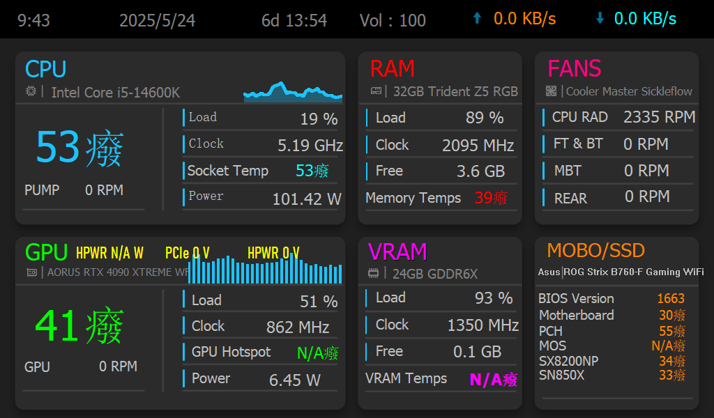
Task: Click the Vol : 100 volume indicator
Action: click(x=393, y=20)
